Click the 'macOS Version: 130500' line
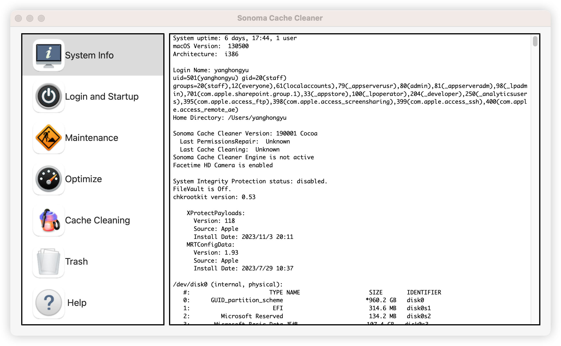The image size is (561, 346). 211,46
